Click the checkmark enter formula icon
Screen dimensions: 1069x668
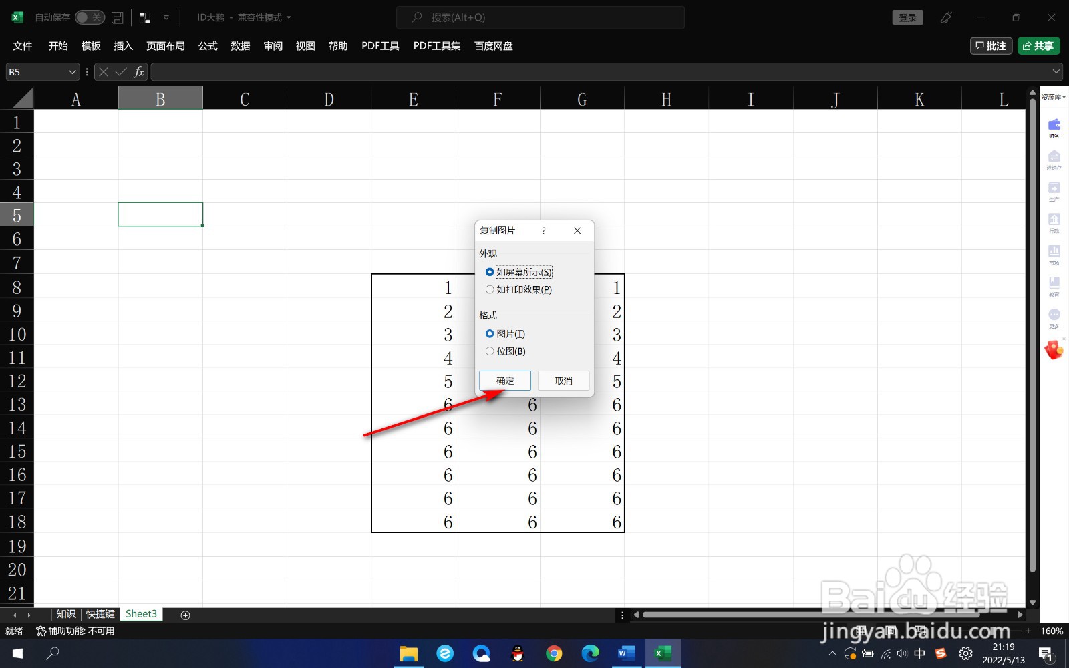pyautogui.click(x=121, y=72)
